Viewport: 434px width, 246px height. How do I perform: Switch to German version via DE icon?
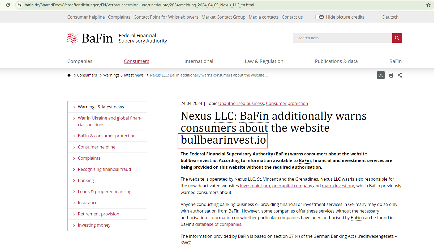click(381, 75)
